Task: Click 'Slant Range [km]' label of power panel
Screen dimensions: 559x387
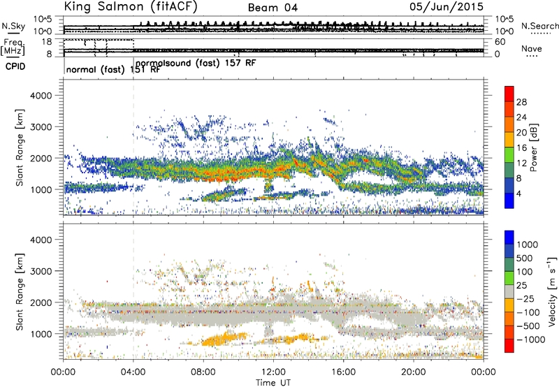Action: (20, 147)
